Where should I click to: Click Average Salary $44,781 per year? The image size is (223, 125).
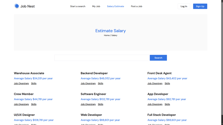point(33,99)
